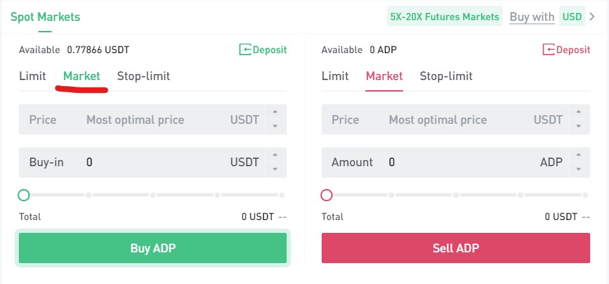Viewport: 609px width, 284px height.
Task: Switch to the buy-side Limit tab
Action: pos(32,76)
